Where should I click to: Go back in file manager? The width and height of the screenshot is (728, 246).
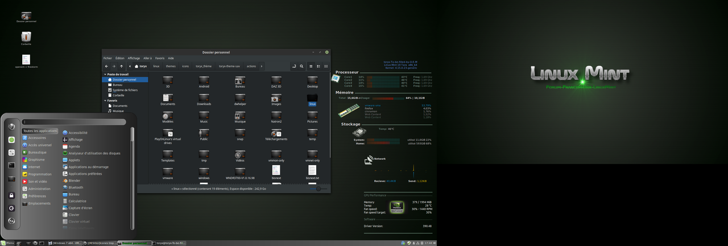106,66
